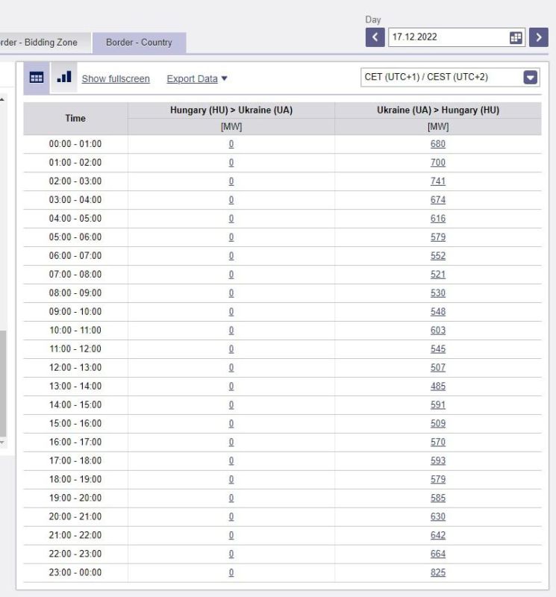The height and width of the screenshot is (597, 556).
Task: Click the 485 value for 13:00 - 14:00
Action: pyautogui.click(x=437, y=386)
